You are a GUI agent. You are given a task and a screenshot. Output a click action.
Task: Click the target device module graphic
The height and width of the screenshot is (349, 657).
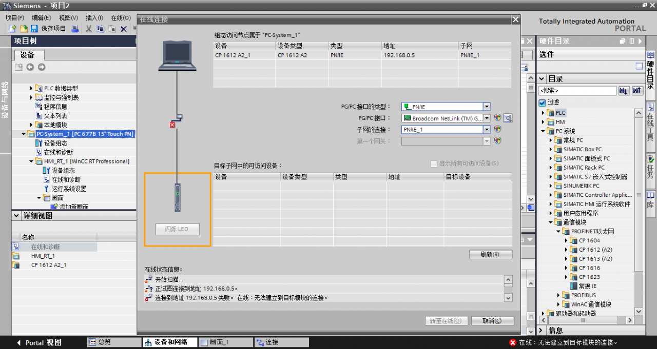pos(178,197)
